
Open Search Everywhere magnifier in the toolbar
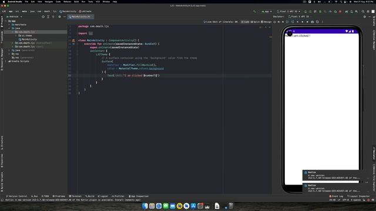point(363,11)
